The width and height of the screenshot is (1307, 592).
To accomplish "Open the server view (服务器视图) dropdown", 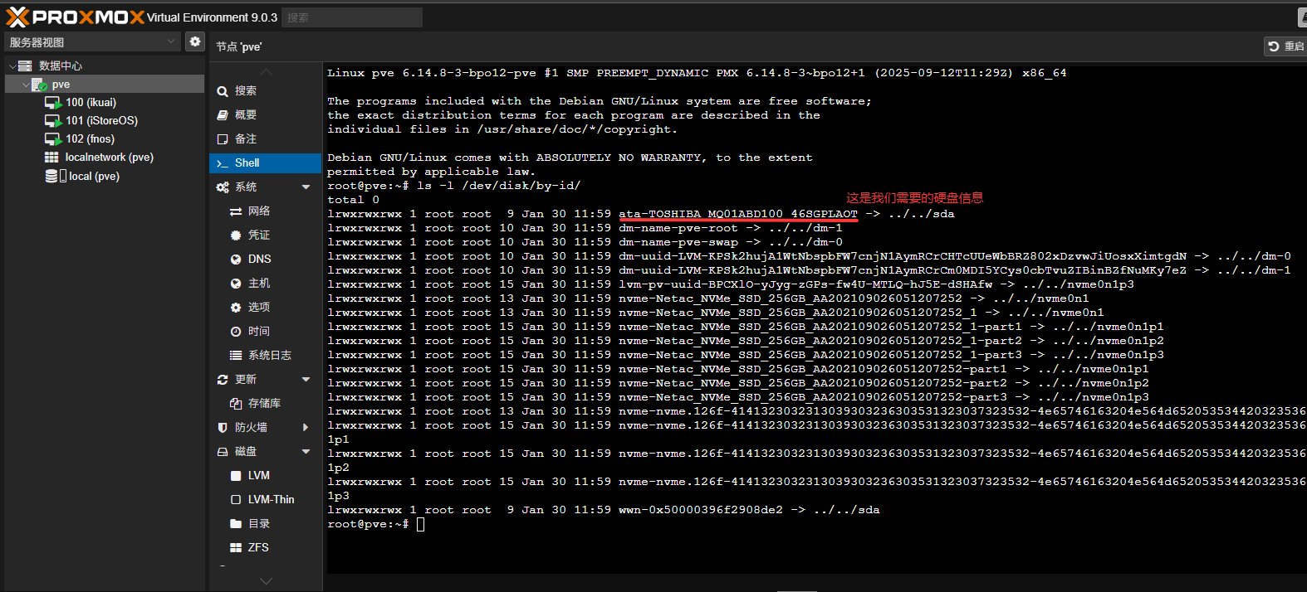I will (91, 42).
